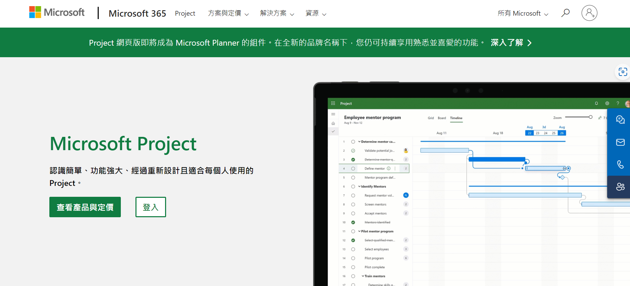Collapse the Determine mentor ca group
This screenshot has height=286, width=630.
(x=359, y=142)
